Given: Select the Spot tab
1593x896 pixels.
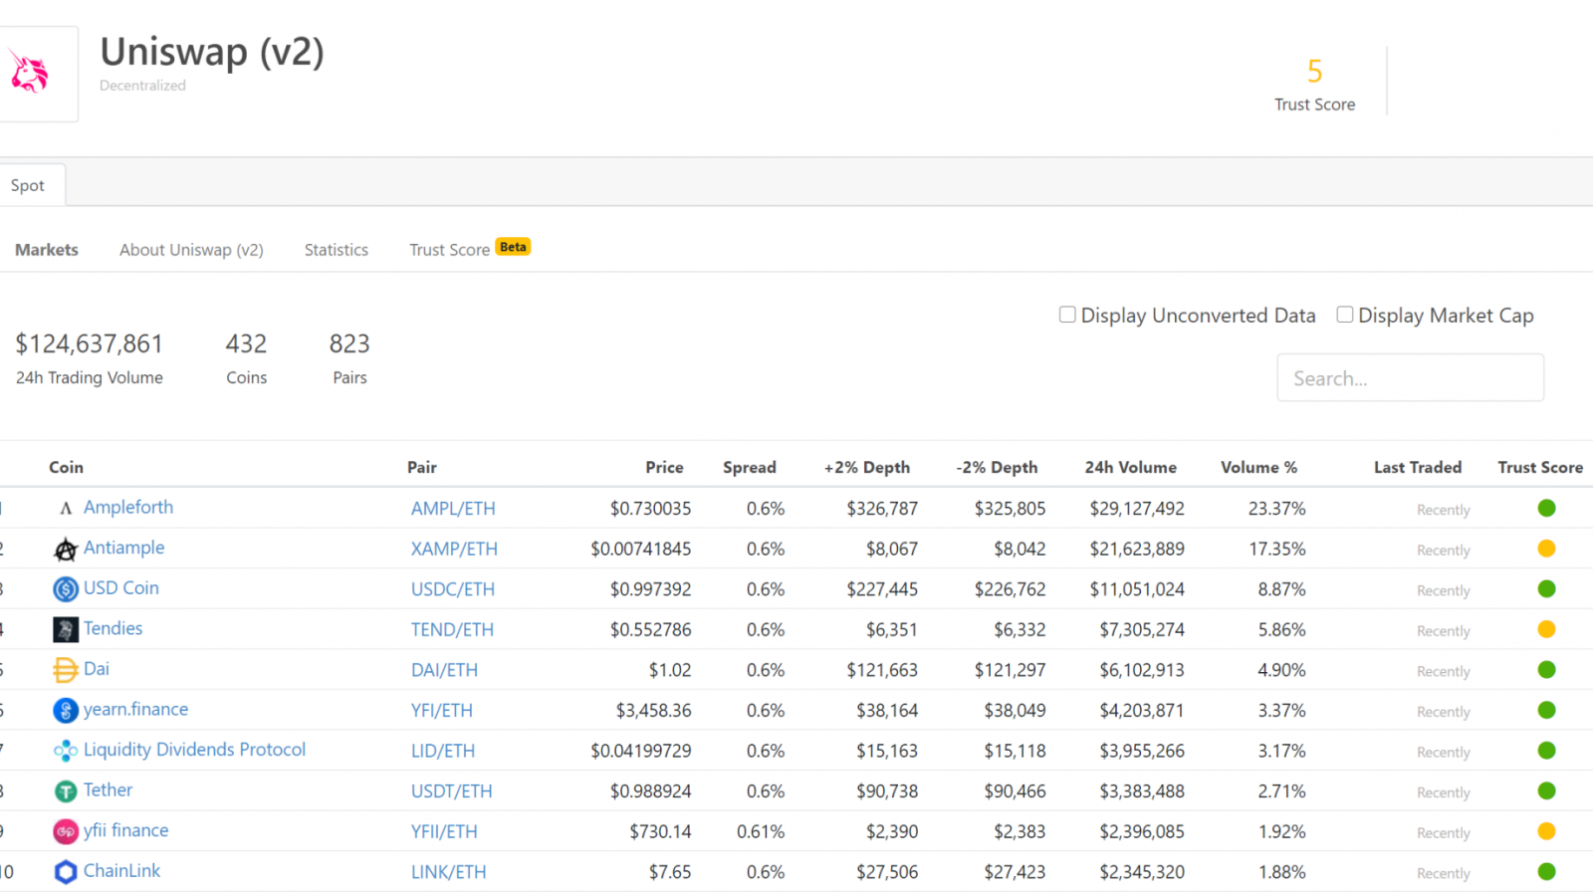Looking at the screenshot, I should (28, 185).
